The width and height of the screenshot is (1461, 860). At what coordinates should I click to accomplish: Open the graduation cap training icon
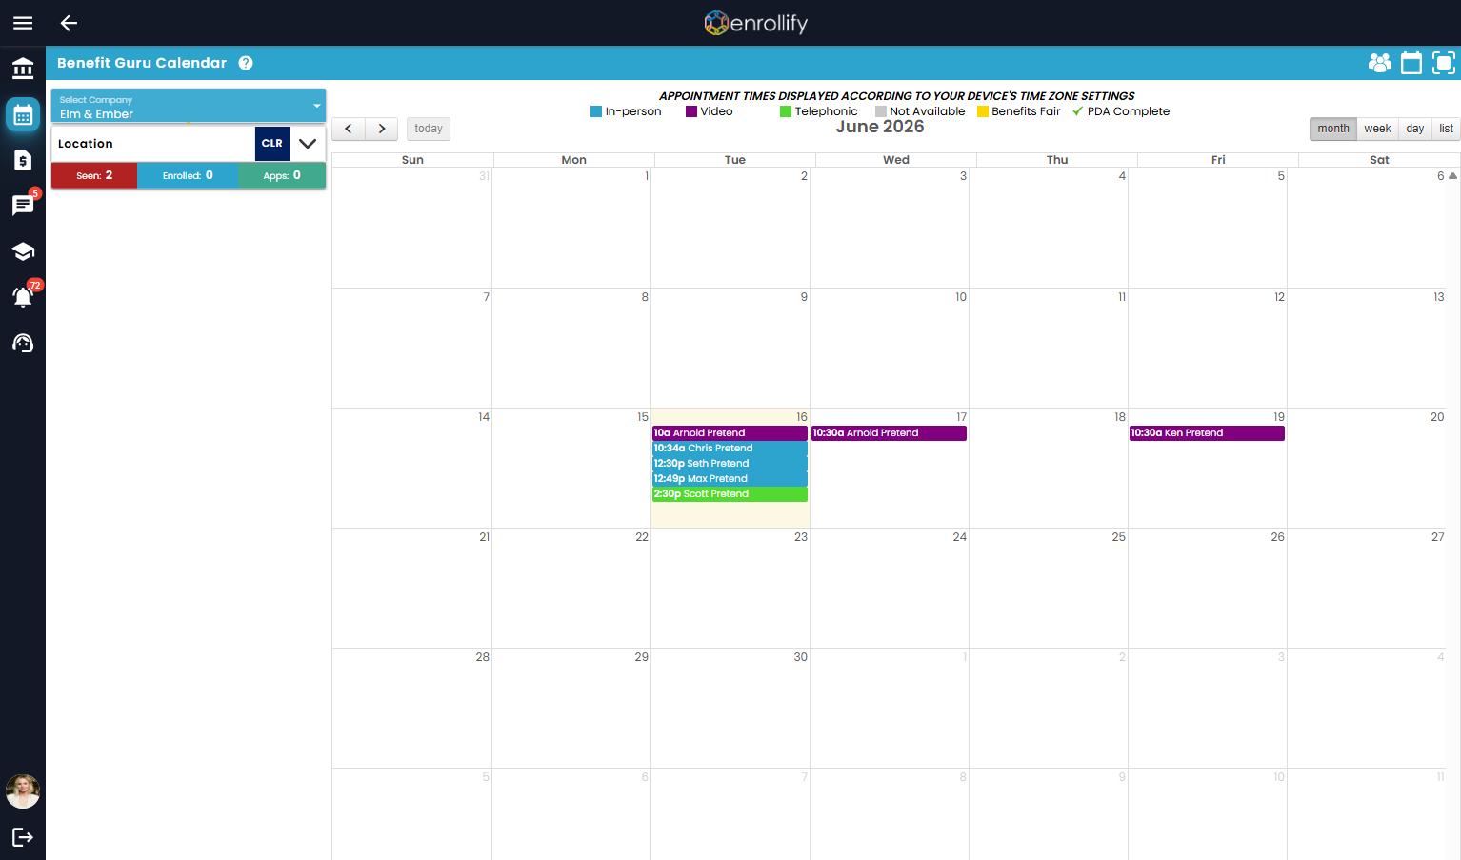click(23, 251)
